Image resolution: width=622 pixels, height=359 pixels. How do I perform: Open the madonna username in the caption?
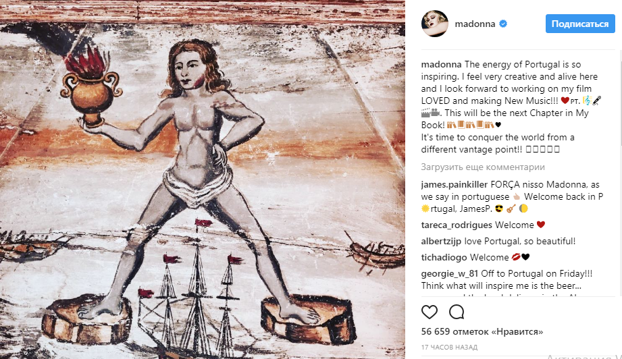(x=441, y=64)
